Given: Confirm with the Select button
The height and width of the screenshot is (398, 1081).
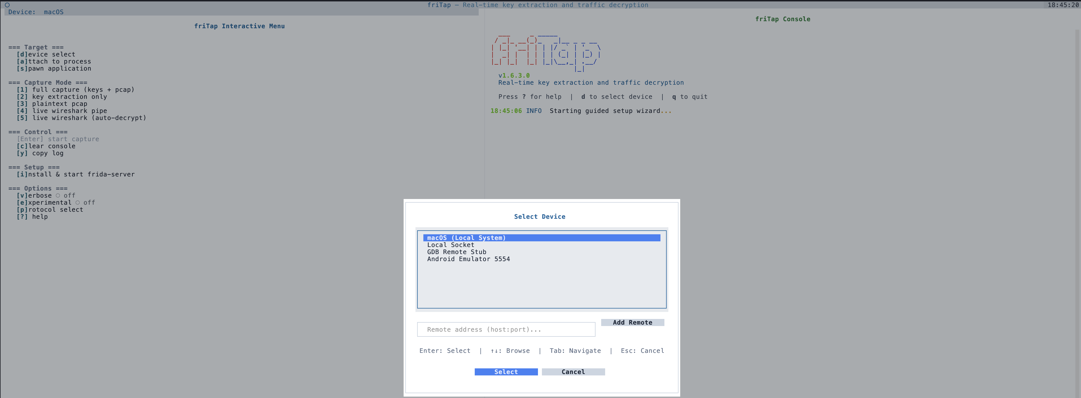Looking at the screenshot, I should [506, 372].
